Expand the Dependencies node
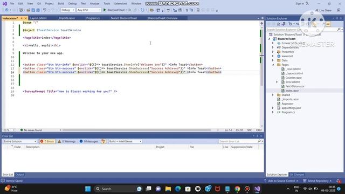 (x=273, y=47)
